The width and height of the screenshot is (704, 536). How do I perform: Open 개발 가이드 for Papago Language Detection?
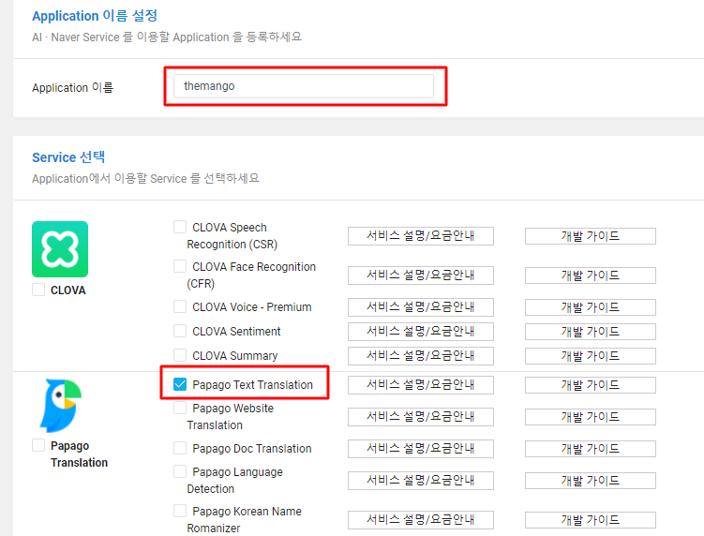(x=591, y=481)
